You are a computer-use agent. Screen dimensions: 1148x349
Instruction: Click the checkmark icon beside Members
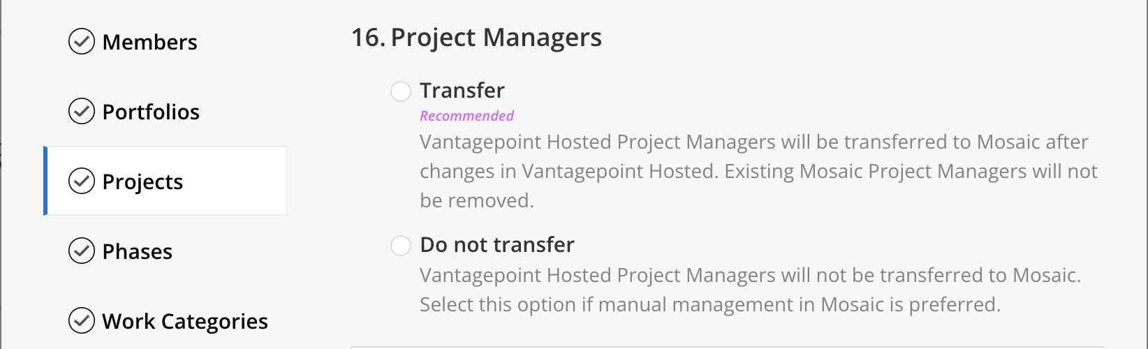(82, 41)
